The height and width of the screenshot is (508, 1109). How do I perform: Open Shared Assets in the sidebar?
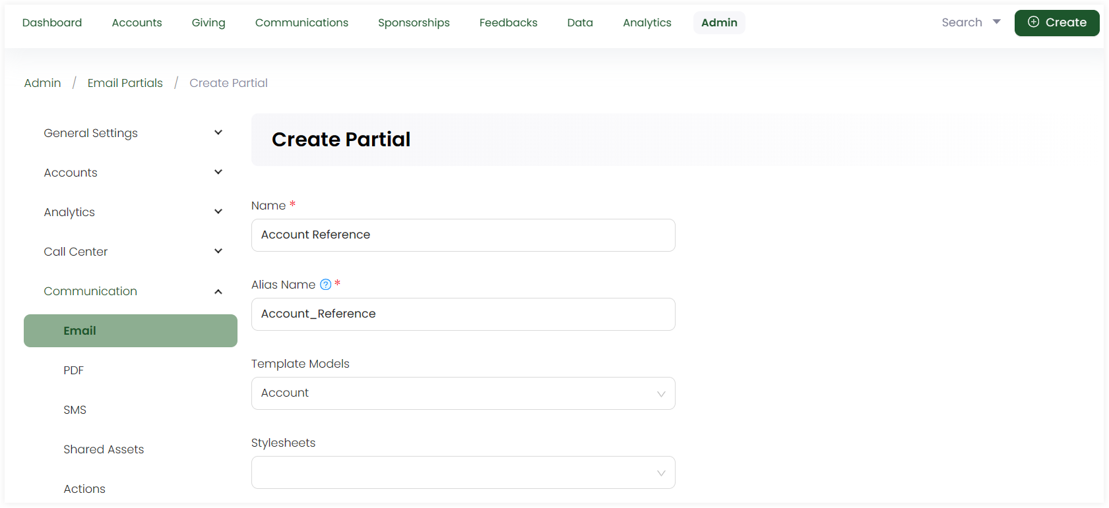pyautogui.click(x=104, y=449)
